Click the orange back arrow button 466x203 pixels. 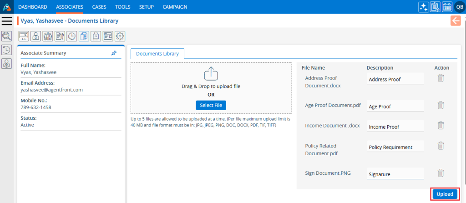[x=456, y=20]
